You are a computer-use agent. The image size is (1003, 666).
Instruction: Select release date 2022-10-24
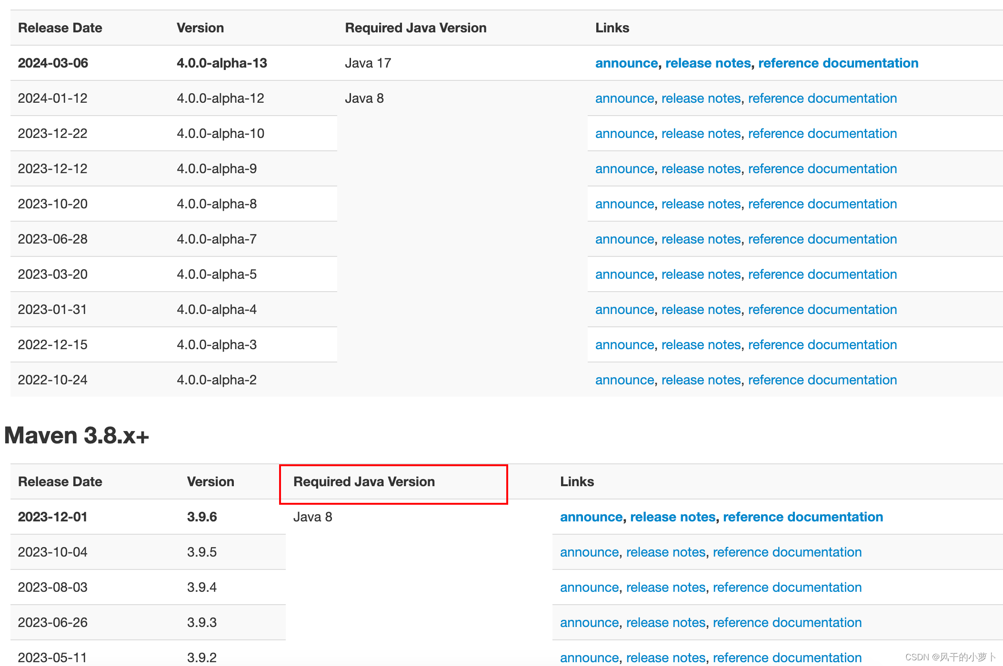click(x=53, y=380)
